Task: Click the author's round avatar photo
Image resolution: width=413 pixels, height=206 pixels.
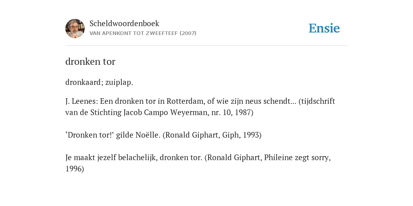Action: [75, 29]
